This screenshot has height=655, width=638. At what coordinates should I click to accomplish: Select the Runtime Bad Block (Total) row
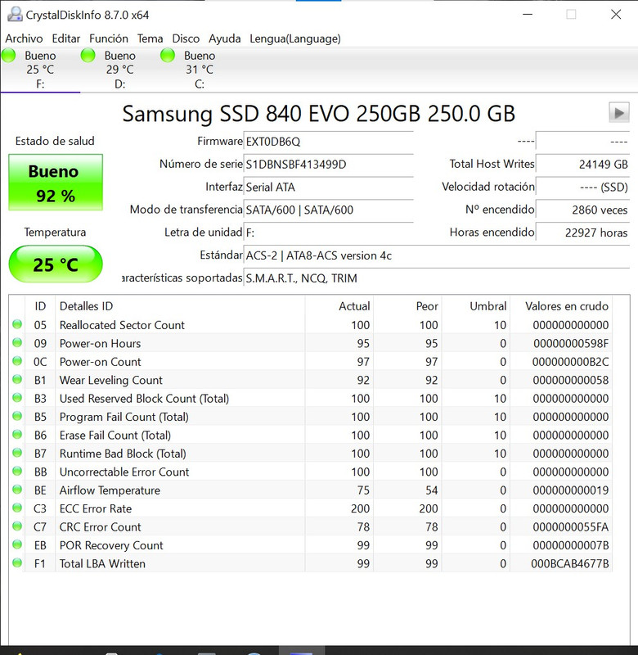point(311,454)
